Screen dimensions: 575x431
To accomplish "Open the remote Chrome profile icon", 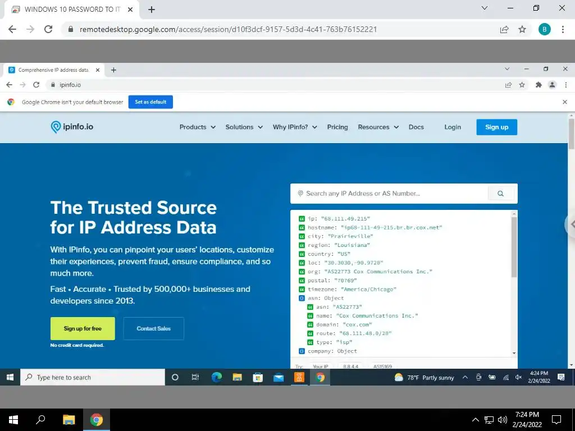I will pos(552,85).
